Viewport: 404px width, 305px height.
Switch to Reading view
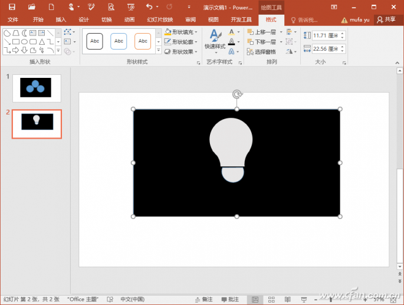pyautogui.click(x=288, y=299)
